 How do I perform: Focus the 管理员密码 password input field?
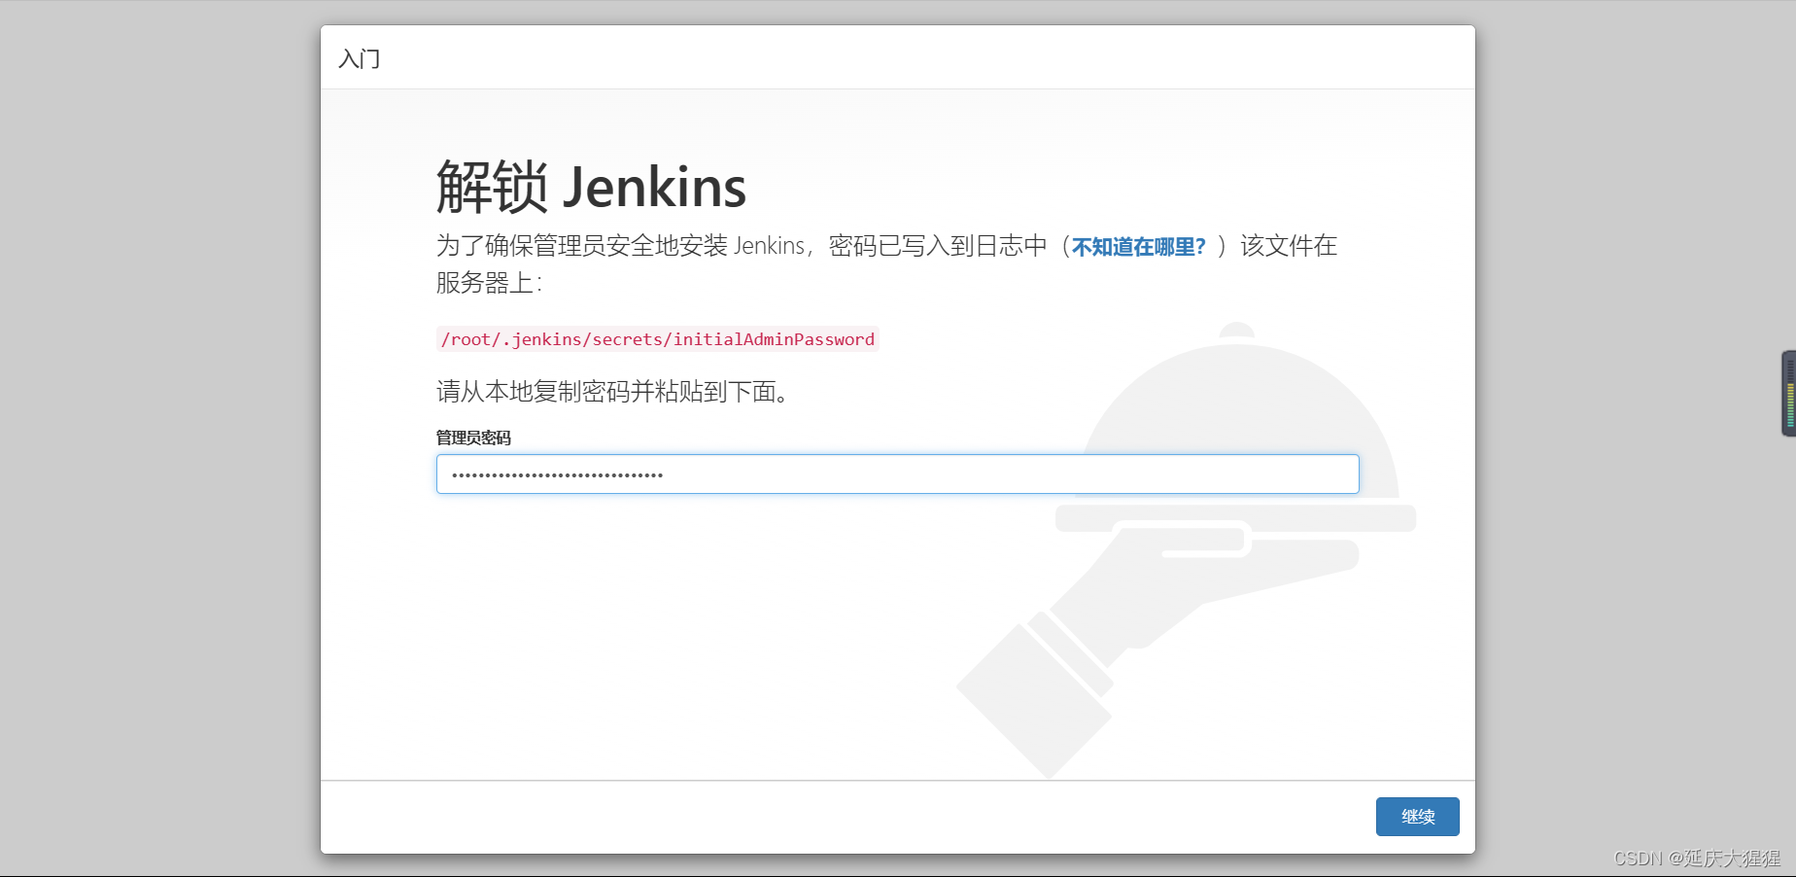pos(897,474)
